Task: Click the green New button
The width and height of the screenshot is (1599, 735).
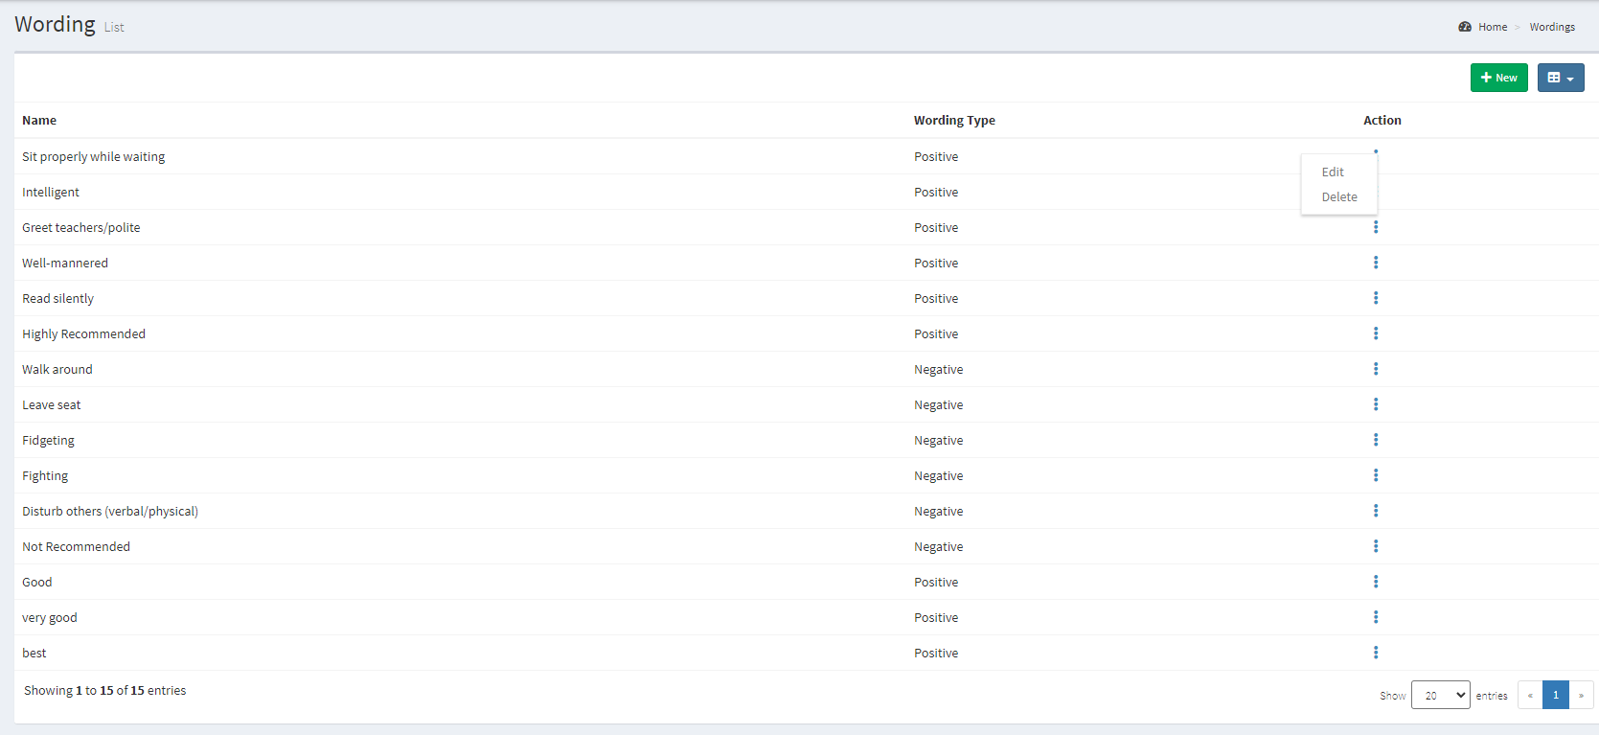Action: 1498,78
